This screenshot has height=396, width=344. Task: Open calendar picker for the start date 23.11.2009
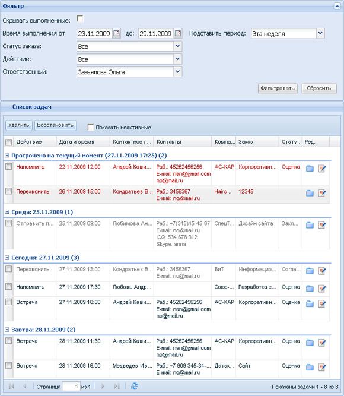coord(116,33)
